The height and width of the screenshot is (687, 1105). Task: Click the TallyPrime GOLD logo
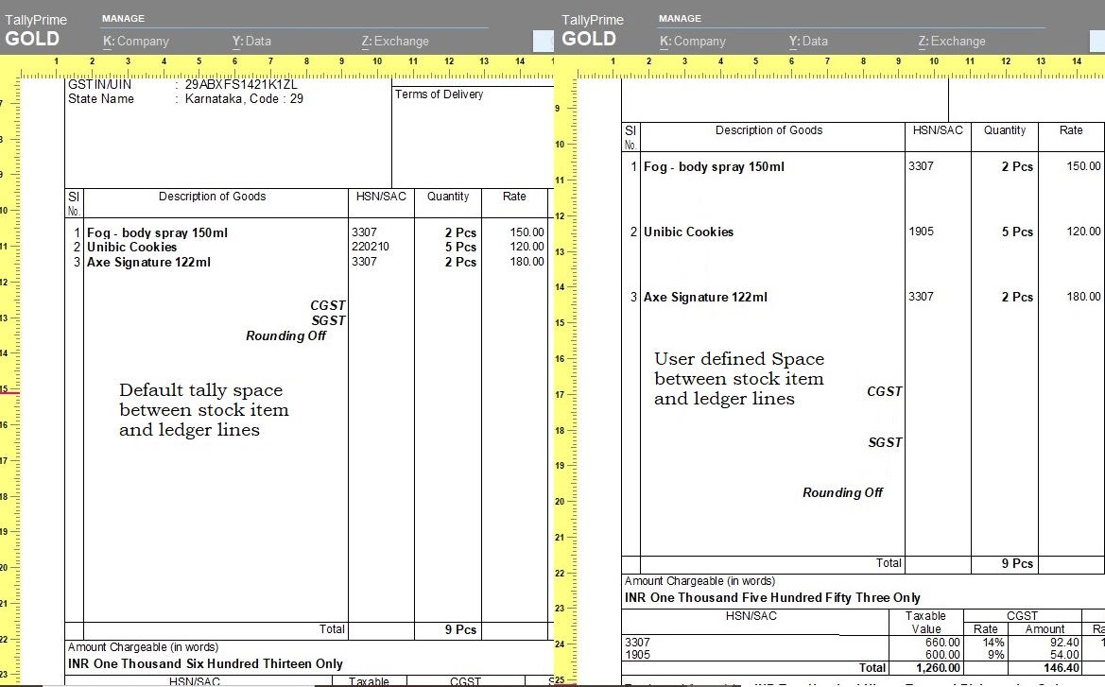coord(34,28)
